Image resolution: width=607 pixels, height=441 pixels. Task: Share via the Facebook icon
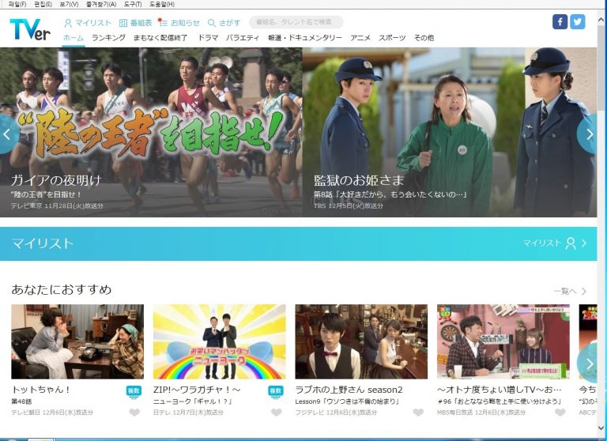pyautogui.click(x=560, y=21)
